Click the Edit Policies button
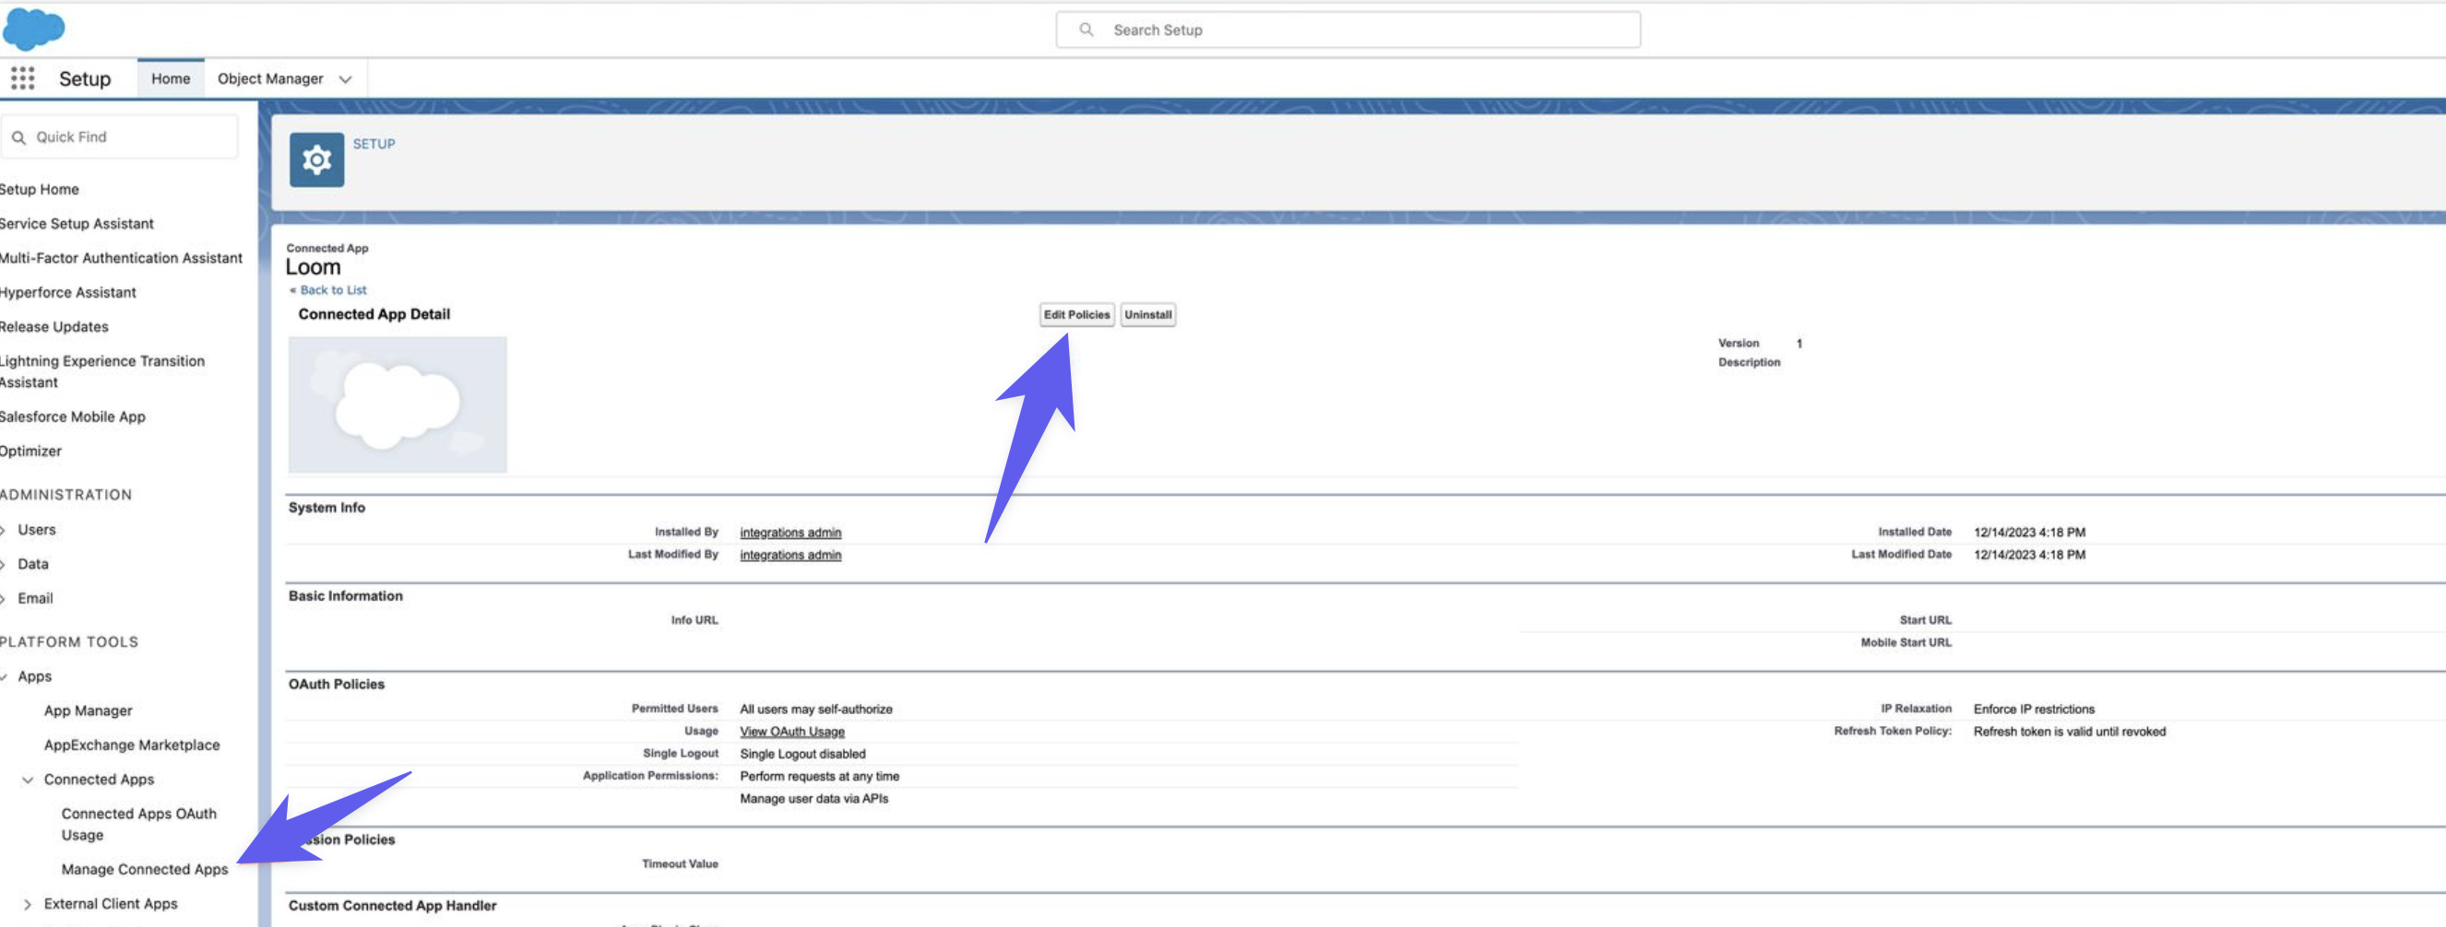2446x927 pixels. (x=1075, y=314)
